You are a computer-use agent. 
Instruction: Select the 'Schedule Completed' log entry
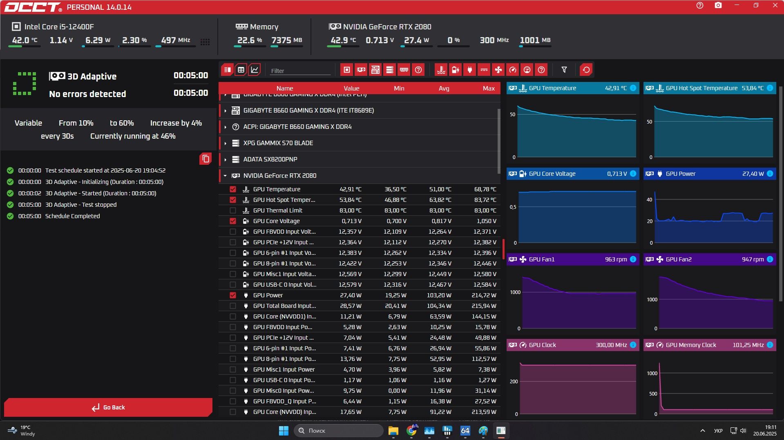(72, 216)
